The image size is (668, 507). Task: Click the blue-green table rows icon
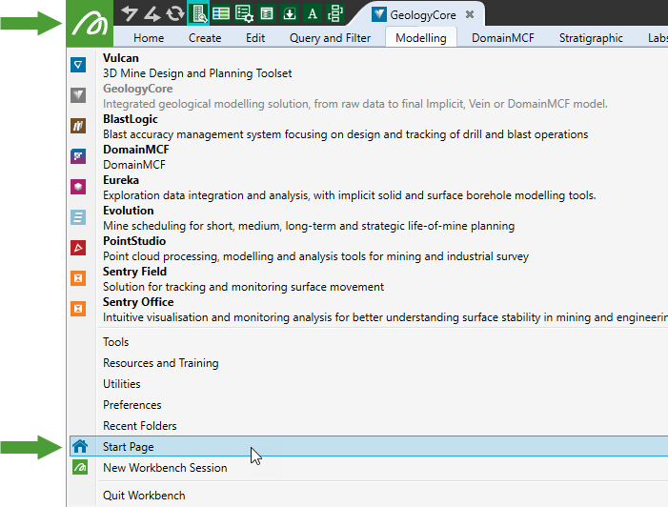(221, 13)
